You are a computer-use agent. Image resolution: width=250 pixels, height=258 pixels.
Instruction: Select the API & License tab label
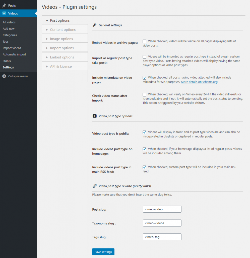[x=61, y=67]
